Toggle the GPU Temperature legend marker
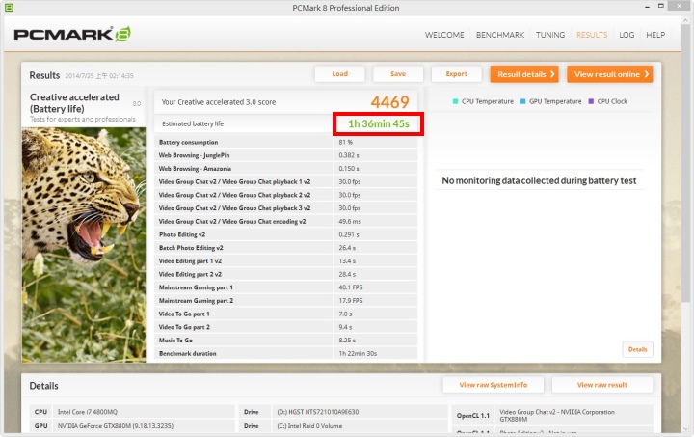This screenshot has height=437, width=694. [523, 101]
